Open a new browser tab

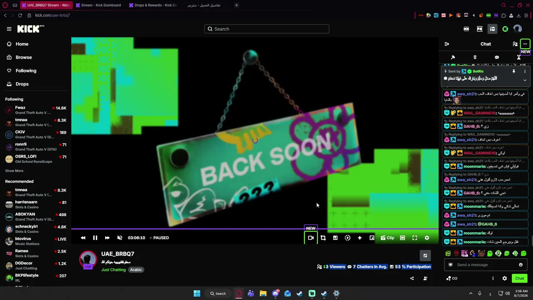(x=237, y=5)
